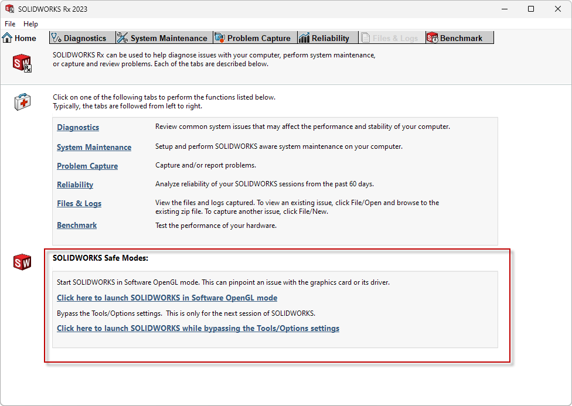The width and height of the screenshot is (572, 406).
Task: Open the Problem Capture link
Action: [87, 166]
